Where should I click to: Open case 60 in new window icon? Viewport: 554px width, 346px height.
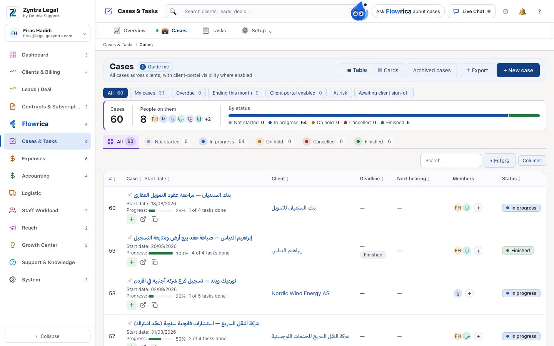tap(143, 219)
